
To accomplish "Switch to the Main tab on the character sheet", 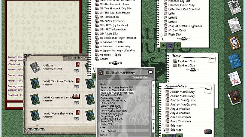I will pyautogui.click(x=153, y=87).
